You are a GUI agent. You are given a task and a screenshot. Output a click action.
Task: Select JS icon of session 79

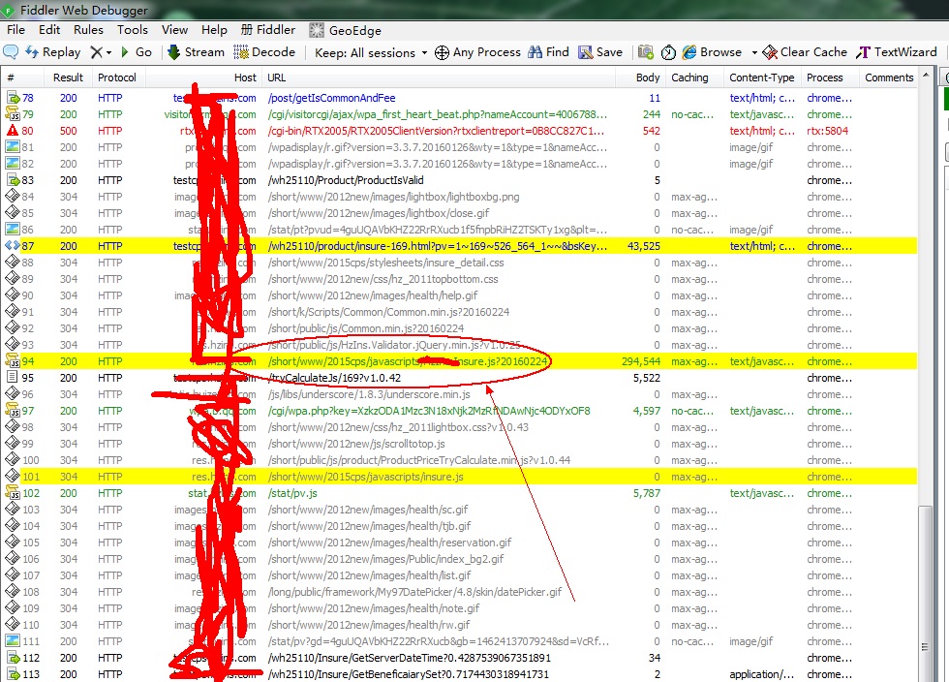13,114
